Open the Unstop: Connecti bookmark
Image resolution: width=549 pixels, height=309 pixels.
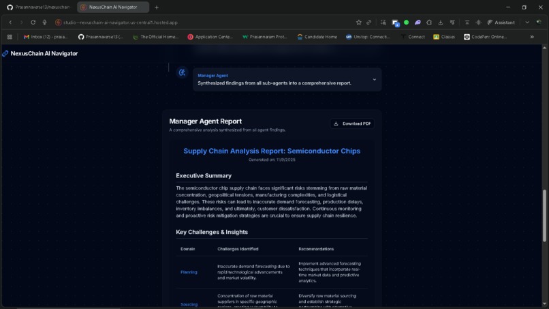pyautogui.click(x=368, y=37)
